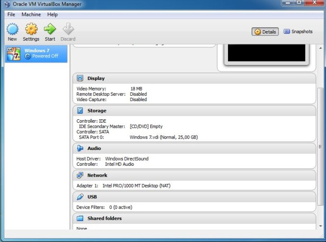The width and height of the screenshot is (326, 242).
Task: Click the Snapshots camera icon
Action: 287,31
